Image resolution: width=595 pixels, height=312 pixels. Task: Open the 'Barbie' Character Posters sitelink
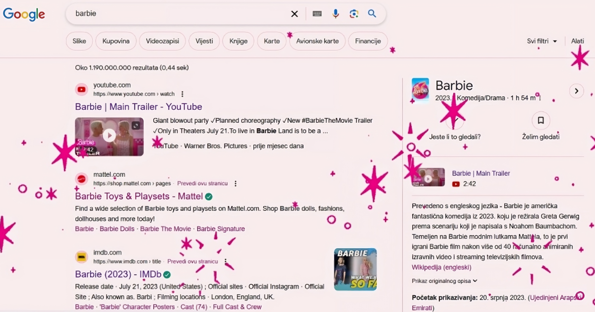coord(137,307)
